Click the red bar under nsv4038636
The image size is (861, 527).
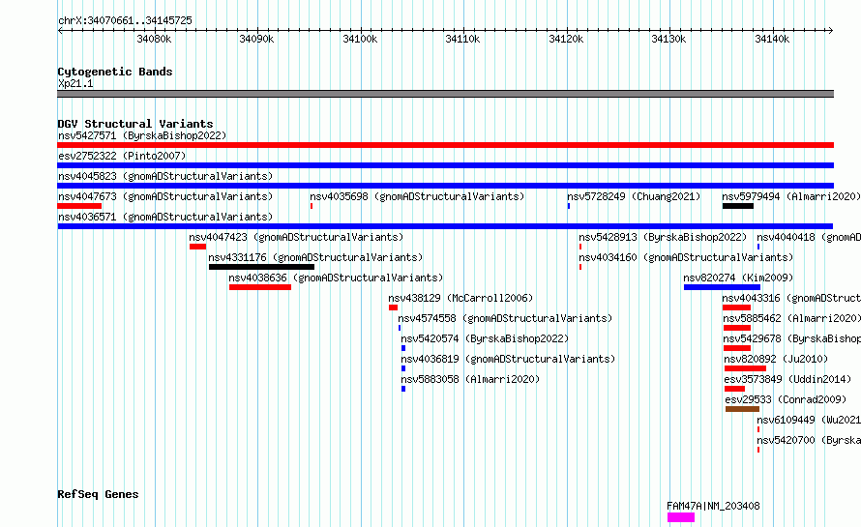pos(259,287)
